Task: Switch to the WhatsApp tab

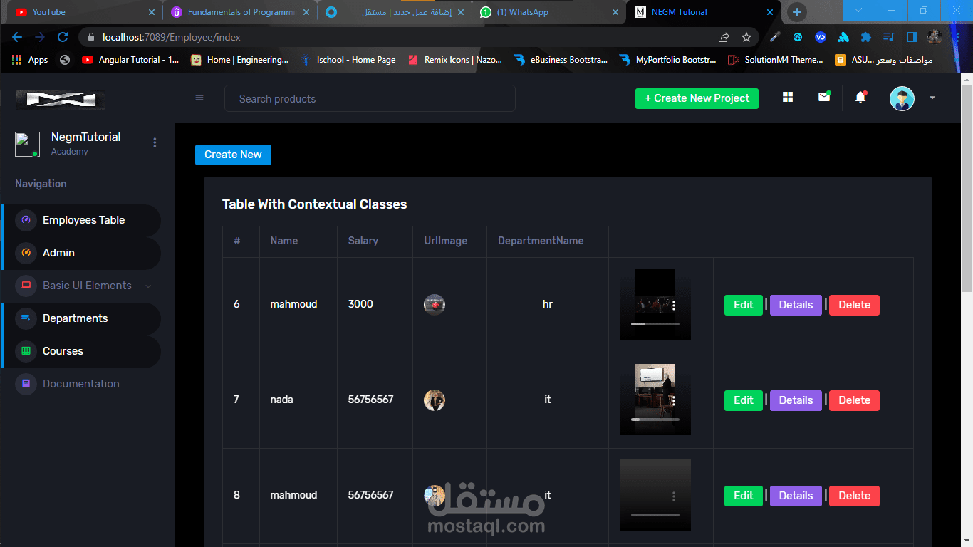Action: pyautogui.click(x=548, y=12)
